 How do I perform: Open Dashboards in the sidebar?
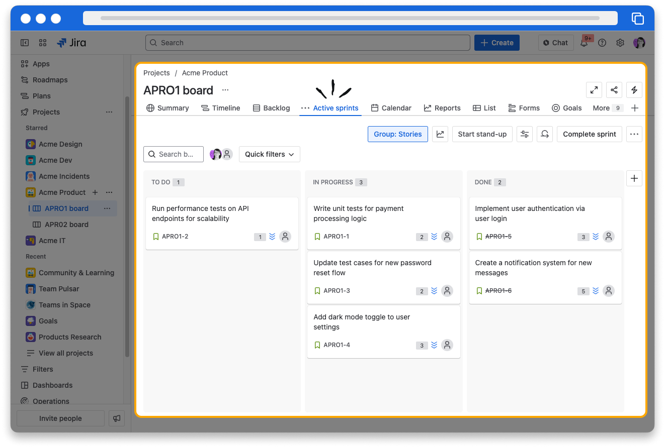pyautogui.click(x=52, y=385)
